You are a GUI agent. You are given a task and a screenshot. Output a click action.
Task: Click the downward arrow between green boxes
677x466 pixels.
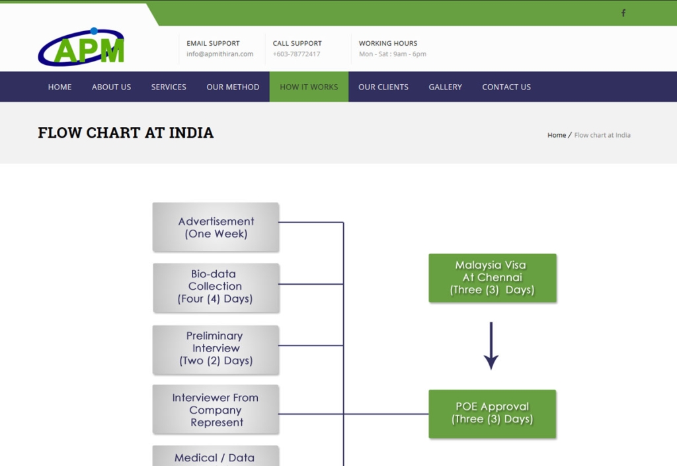click(x=491, y=346)
